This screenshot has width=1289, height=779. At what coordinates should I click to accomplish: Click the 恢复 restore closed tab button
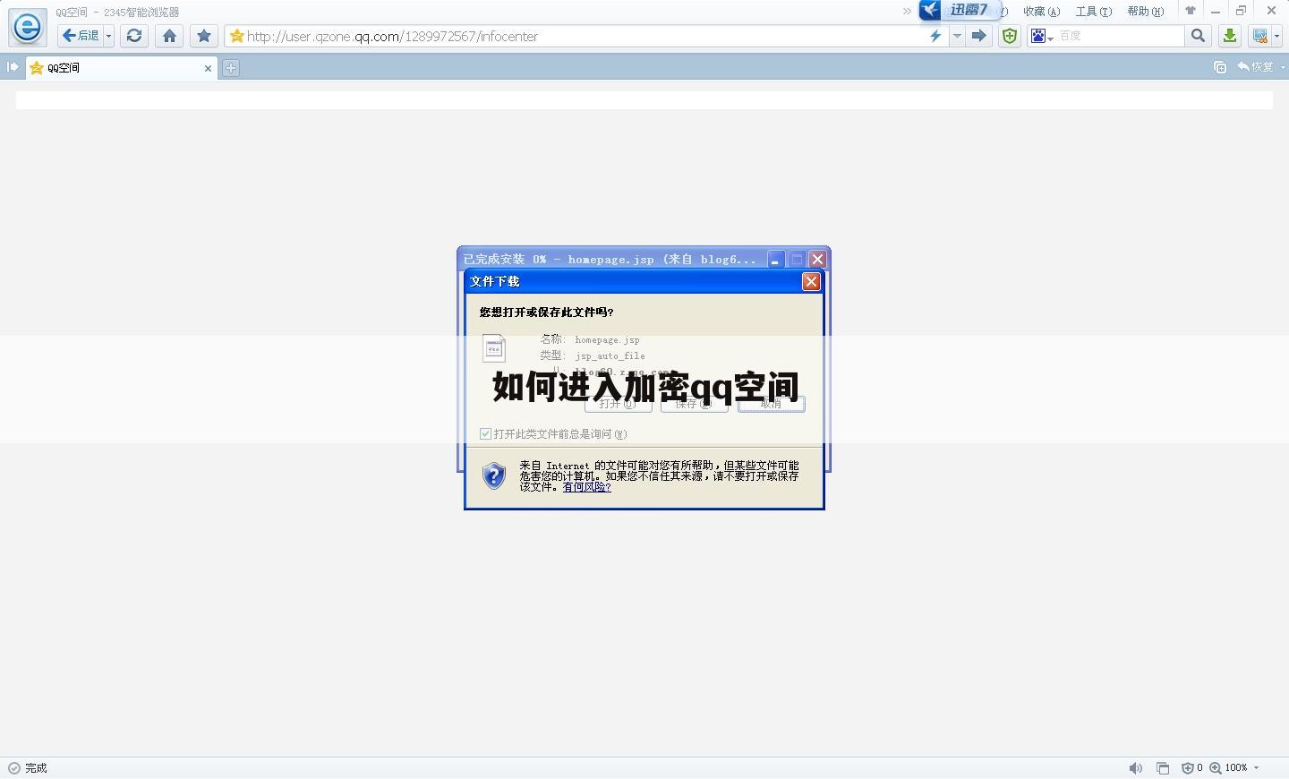pos(1255,67)
